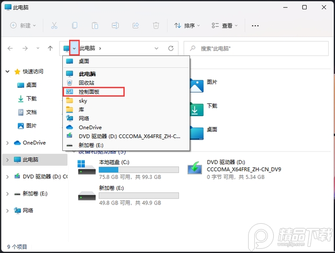Collapse the 快速访问 tree node

click(x=7, y=72)
